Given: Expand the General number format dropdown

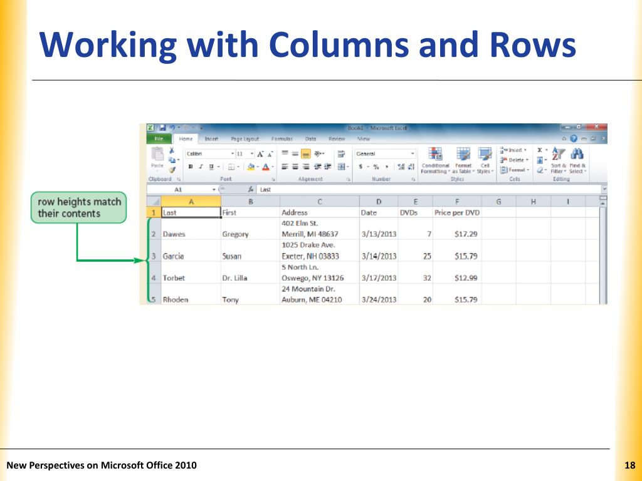Looking at the screenshot, I should click(x=413, y=153).
